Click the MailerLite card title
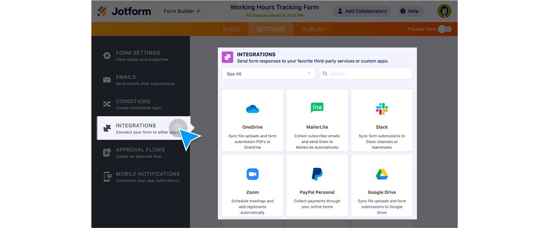This screenshot has height=228, width=549. click(317, 127)
